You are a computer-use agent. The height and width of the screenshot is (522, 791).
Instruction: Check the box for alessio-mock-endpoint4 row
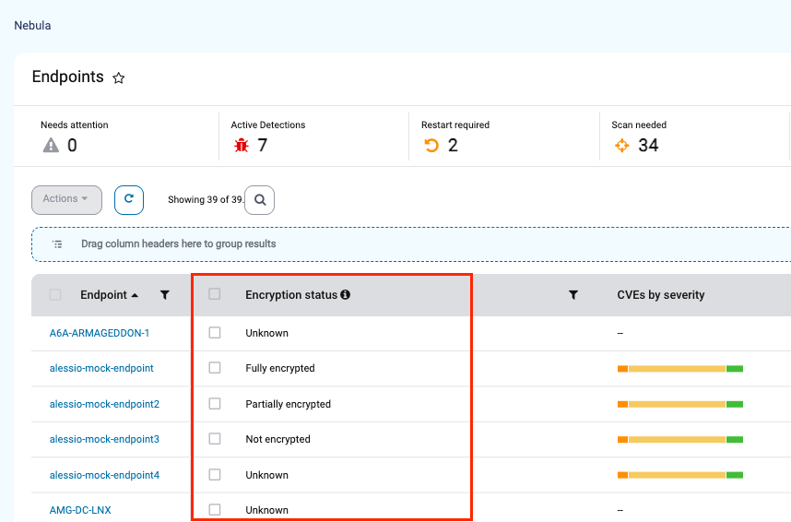pyautogui.click(x=215, y=475)
